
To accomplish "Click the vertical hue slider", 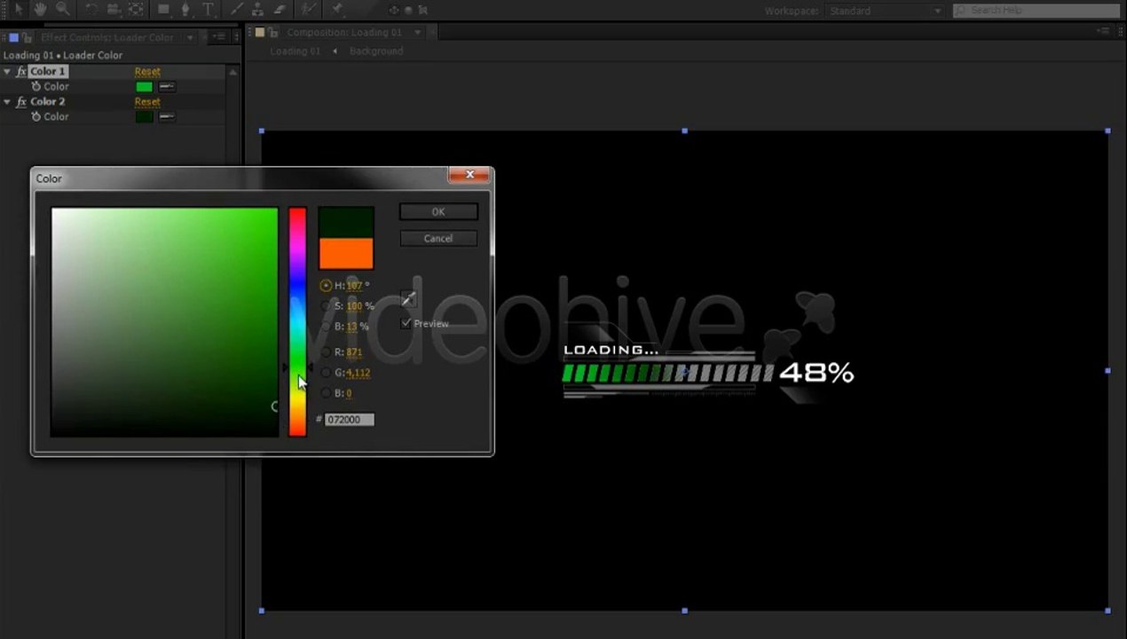I will (x=297, y=321).
